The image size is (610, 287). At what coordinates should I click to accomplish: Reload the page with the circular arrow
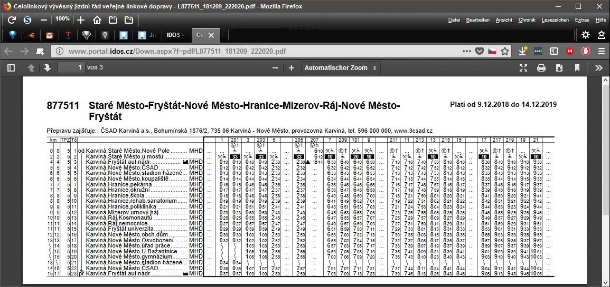pos(12,20)
